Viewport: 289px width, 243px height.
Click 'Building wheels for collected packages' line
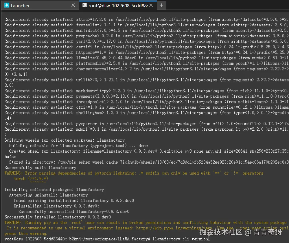coord(65,140)
